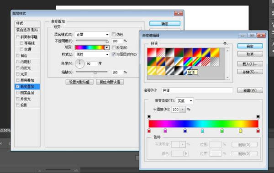
Task: Open the 样式 styles section in left list
Action: pyautogui.click(x=27, y=23)
